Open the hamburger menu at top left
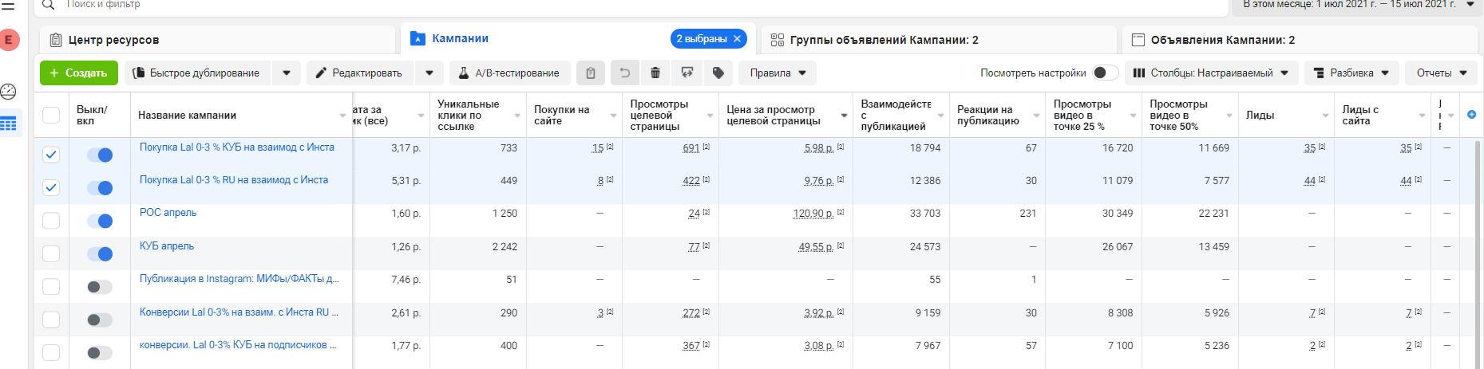 pyautogui.click(x=8, y=6)
